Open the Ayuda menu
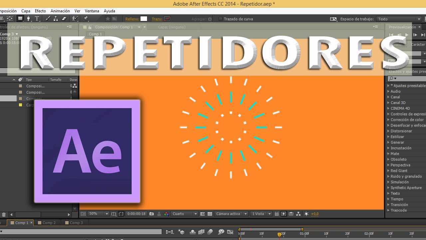 point(109,11)
